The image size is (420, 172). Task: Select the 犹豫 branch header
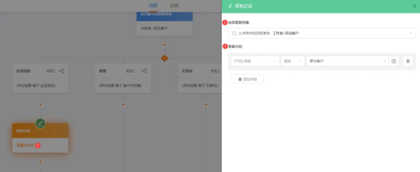point(123,71)
